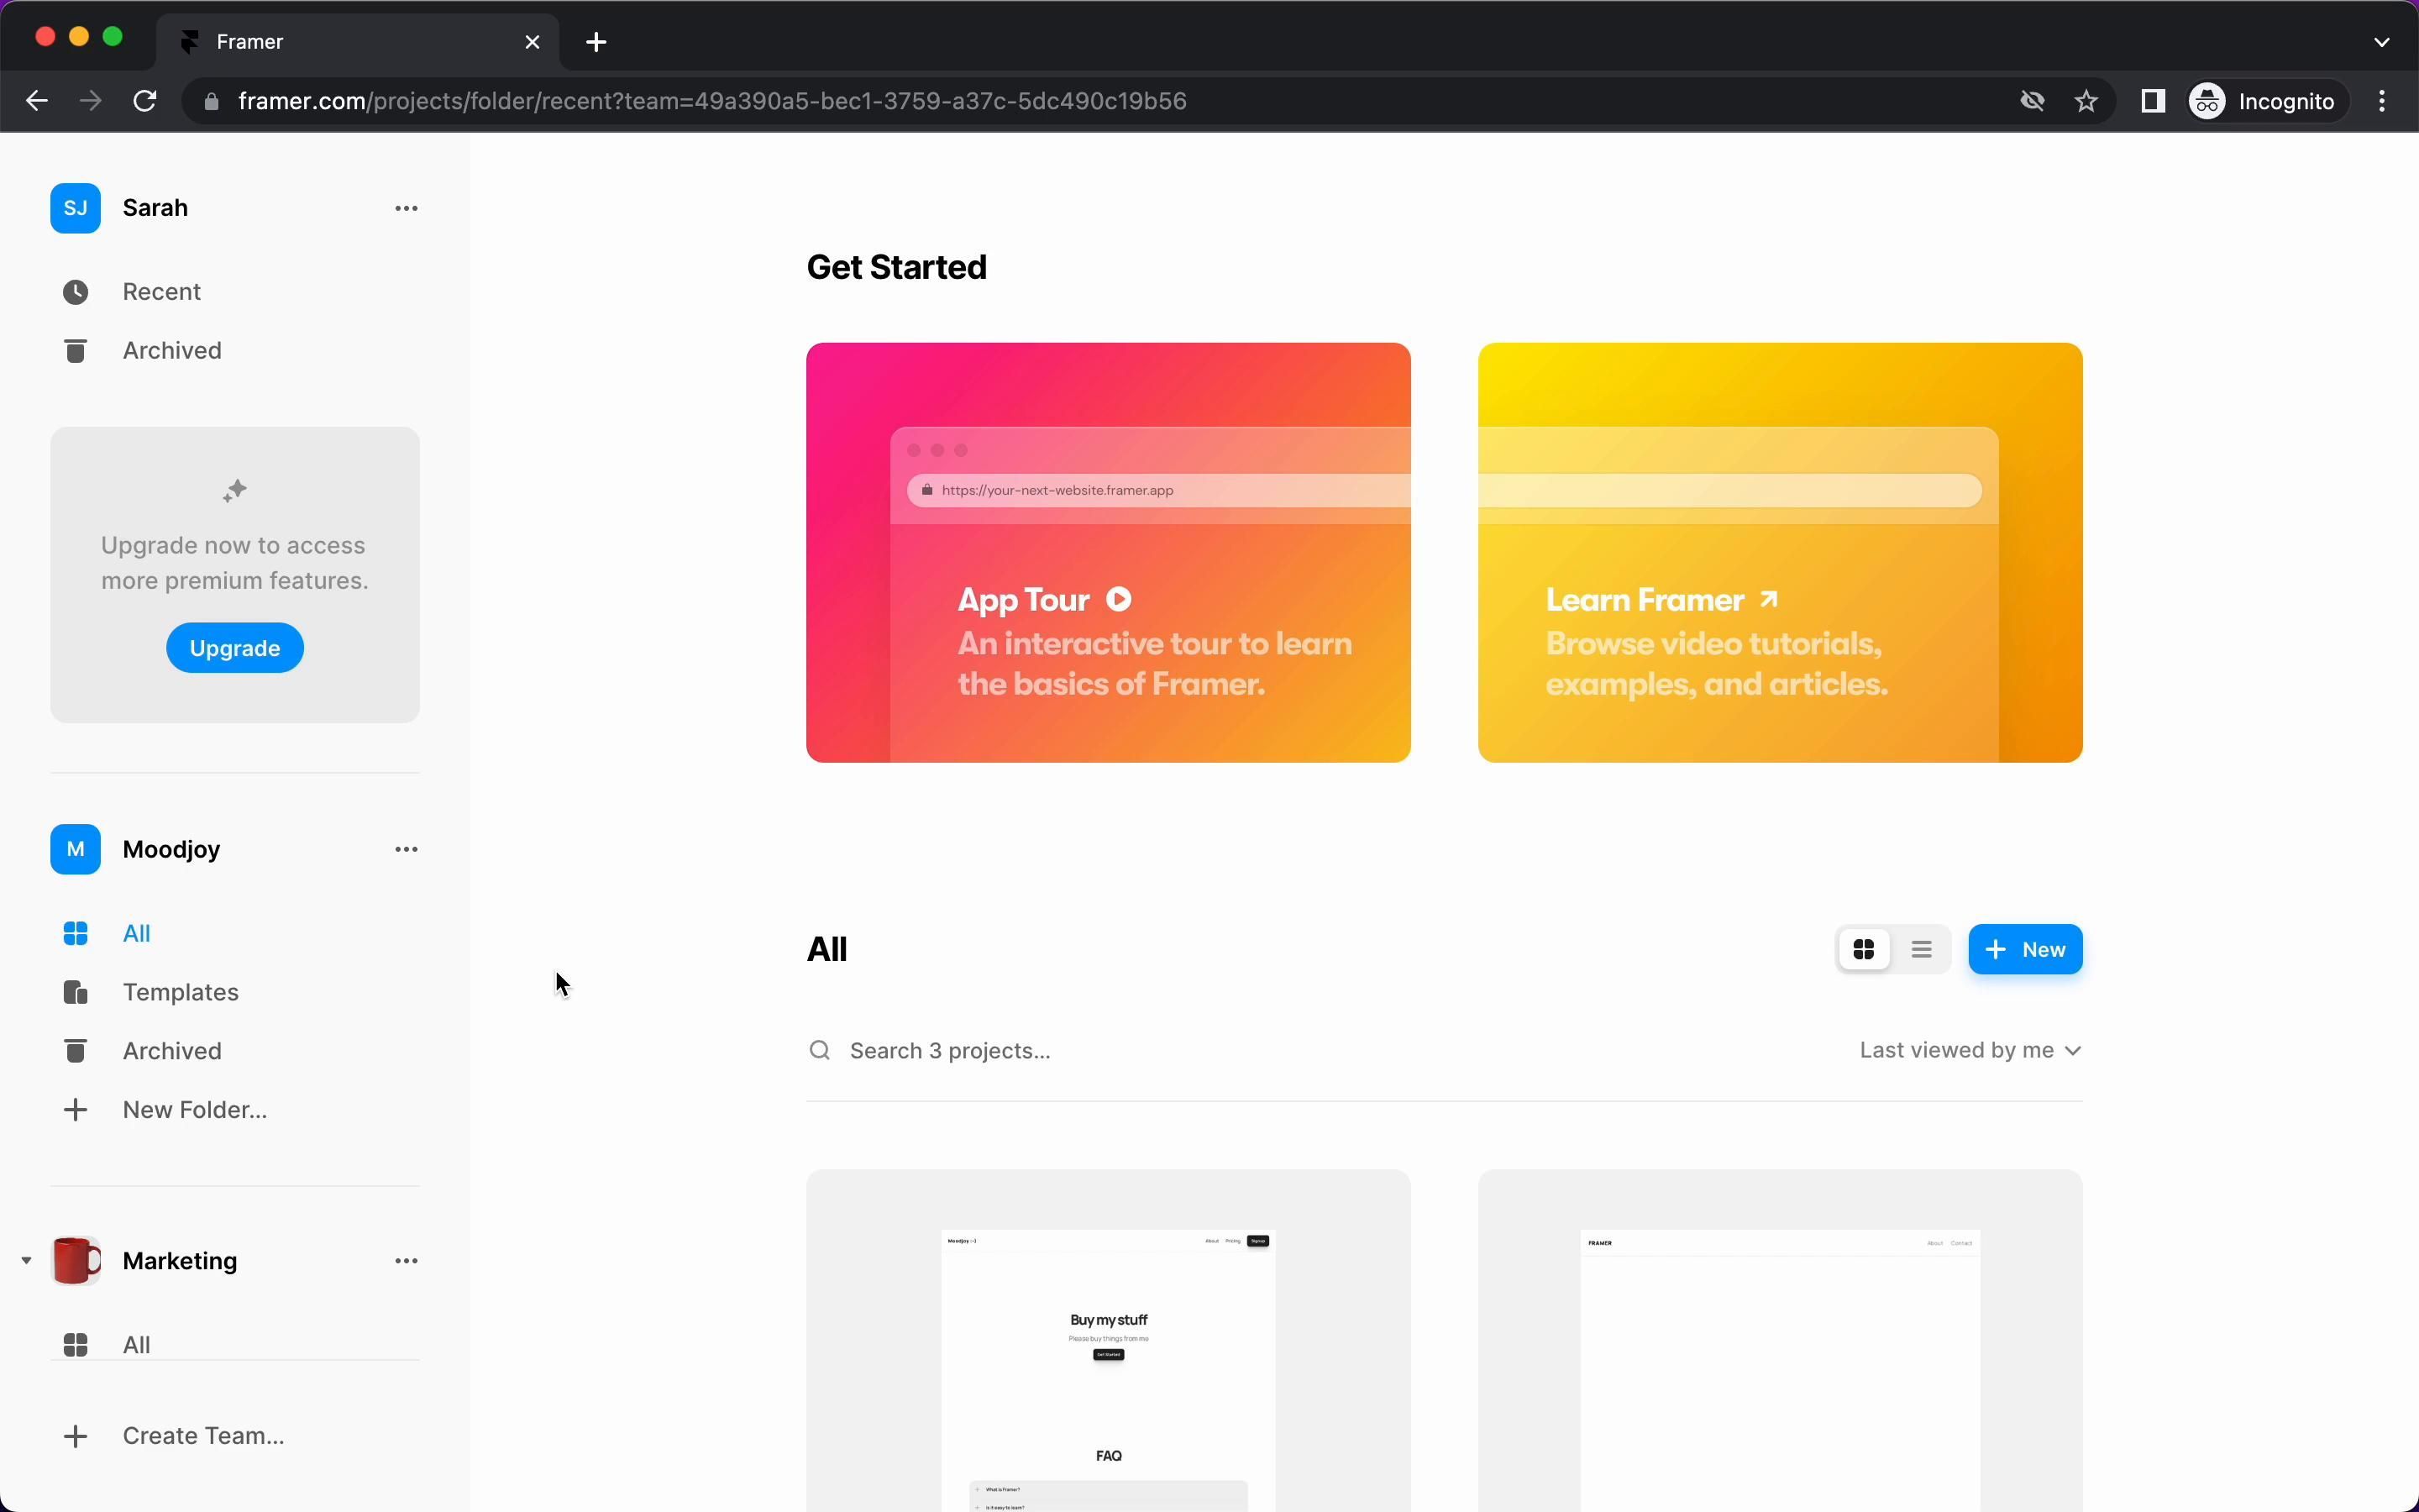Open Sarah account options menu
The image size is (2419, 1512).
click(406, 208)
